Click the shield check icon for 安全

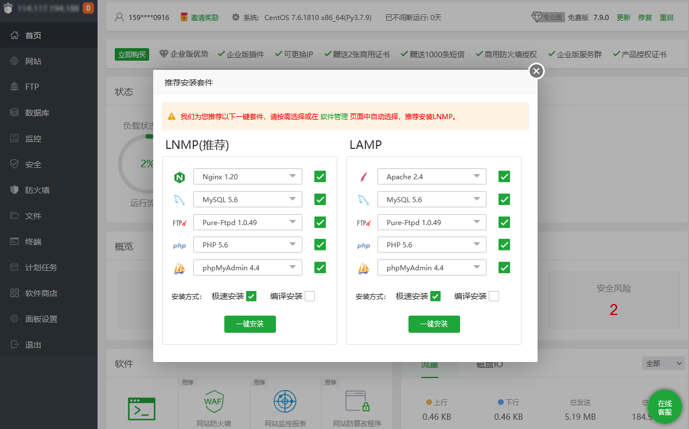point(15,164)
